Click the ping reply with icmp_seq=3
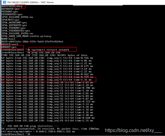Viewport: 165px width, 136px height. point(46,63)
